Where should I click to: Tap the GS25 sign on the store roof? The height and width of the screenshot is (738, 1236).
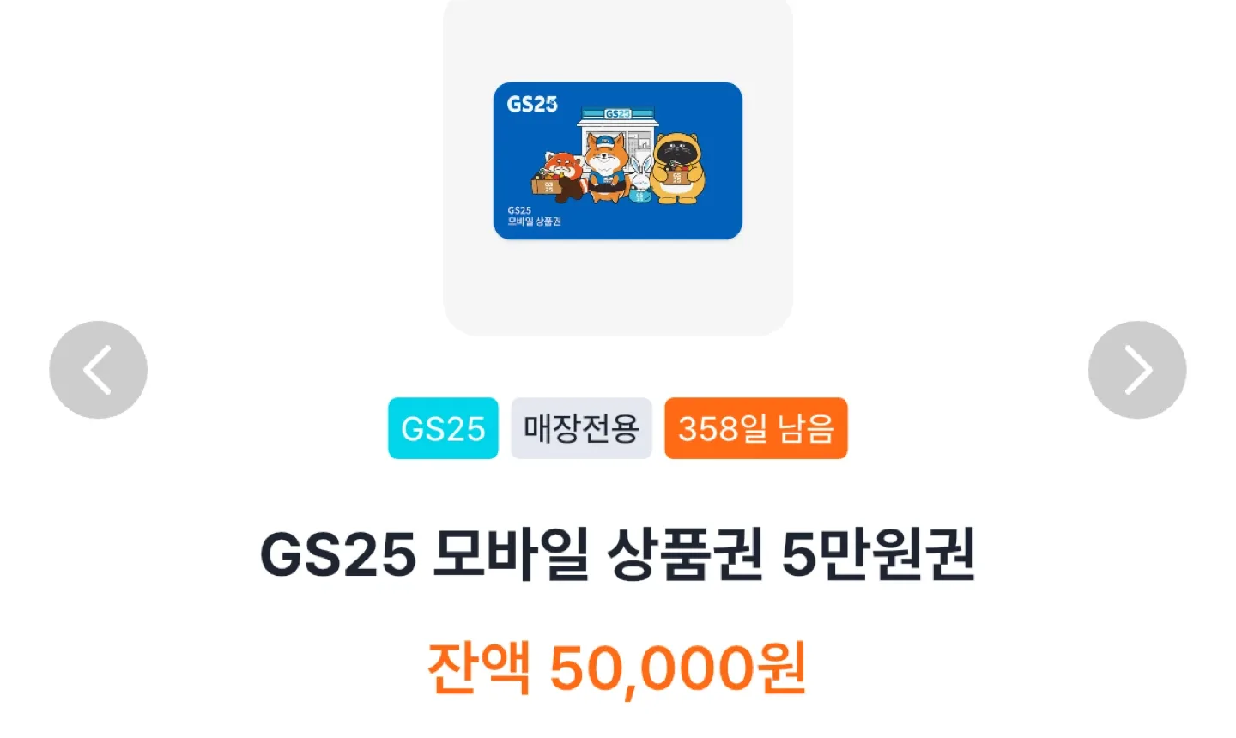618,114
